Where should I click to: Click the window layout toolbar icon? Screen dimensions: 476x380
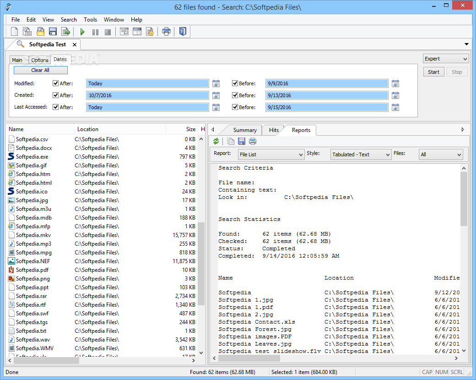tap(124, 31)
